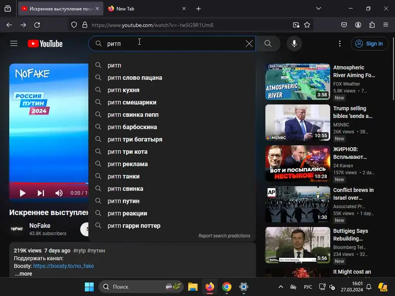The width and height of the screenshot is (395, 296).
Task: Go forward in browser history
Action: point(23,25)
